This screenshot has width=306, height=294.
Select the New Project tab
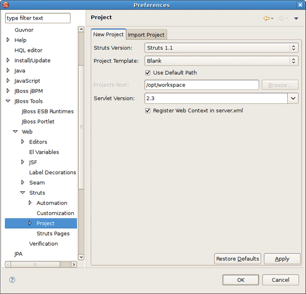108,35
